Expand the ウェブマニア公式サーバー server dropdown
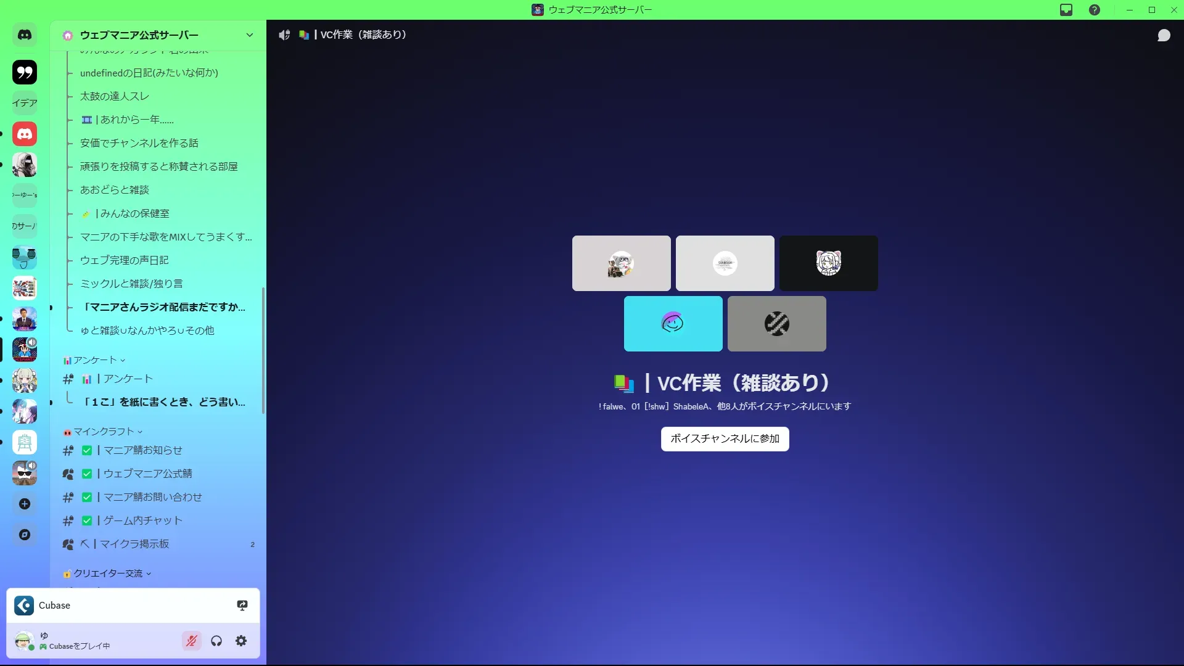Screen dimensions: 1184x666 pos(249,35)
